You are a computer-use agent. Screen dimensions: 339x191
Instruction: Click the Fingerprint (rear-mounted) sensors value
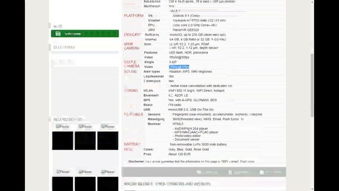pos(217,115)
